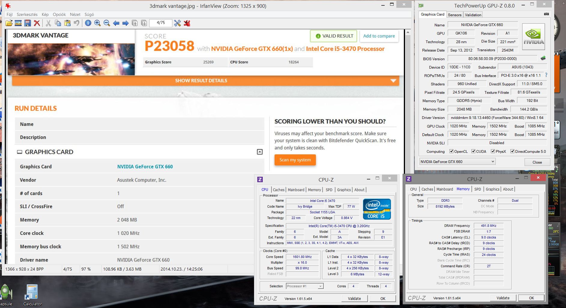Toggle the CUDA checkbox in GPU-Z
Screen dimensions: 566x308
point(473,151)
